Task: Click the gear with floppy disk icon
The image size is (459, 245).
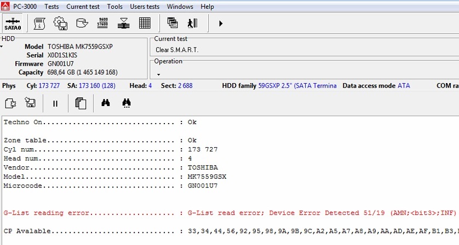Action: click(x=60, y=24)
